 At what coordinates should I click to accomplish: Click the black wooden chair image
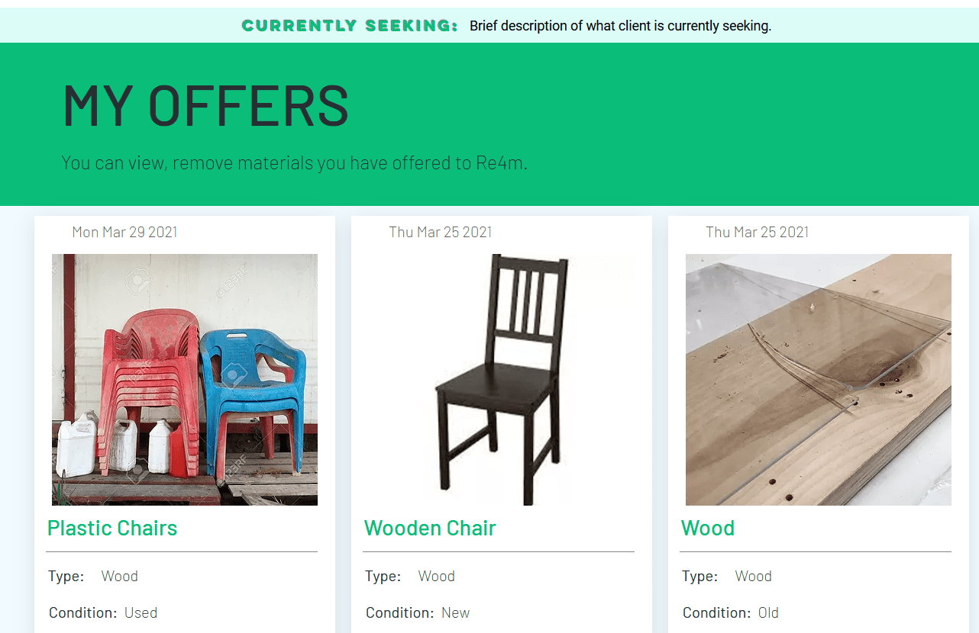[502, 380]
